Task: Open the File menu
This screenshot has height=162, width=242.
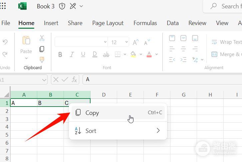Action: tap(6, 23)
